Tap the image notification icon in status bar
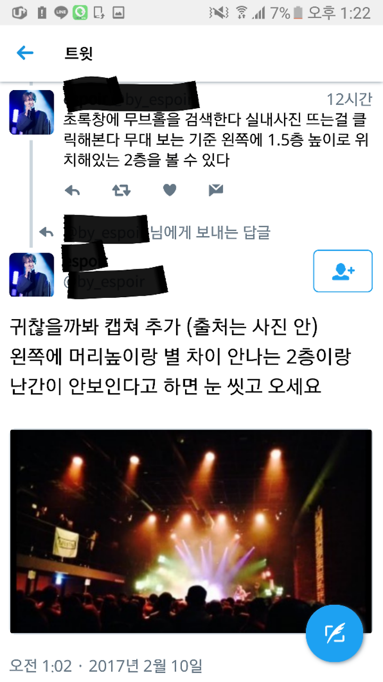This screenshot has width=383, height=682. point(118,13)
